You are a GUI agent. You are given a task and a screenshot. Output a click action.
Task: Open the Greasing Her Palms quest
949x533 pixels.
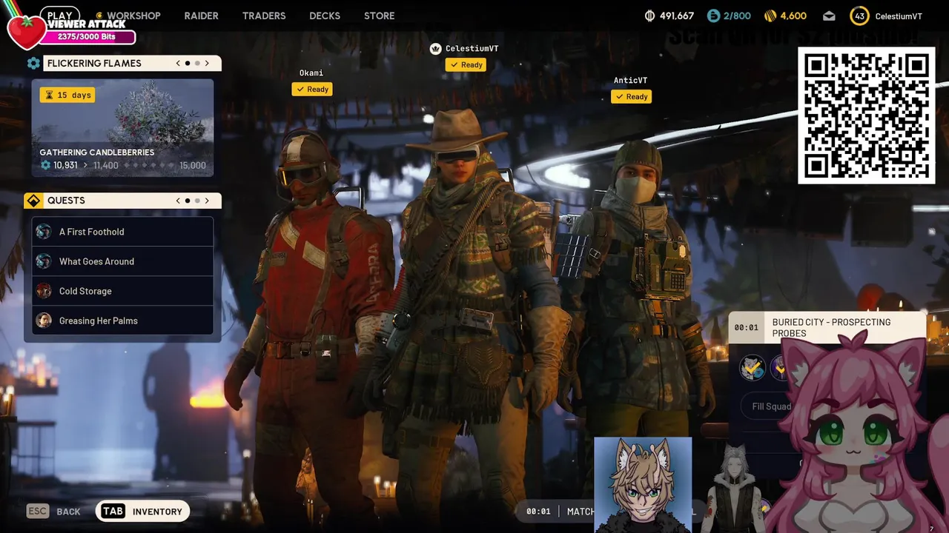122,321
